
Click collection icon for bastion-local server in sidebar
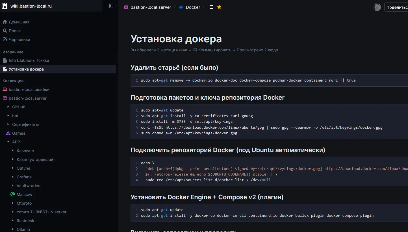click(x=5, y=98)
